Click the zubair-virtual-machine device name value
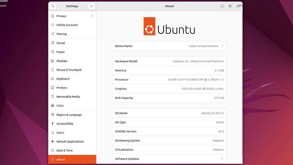293x165 pixels. click(x=203, y=46)
